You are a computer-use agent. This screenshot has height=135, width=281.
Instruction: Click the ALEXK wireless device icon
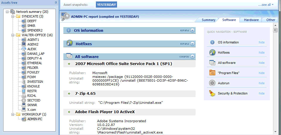(24, 49)
